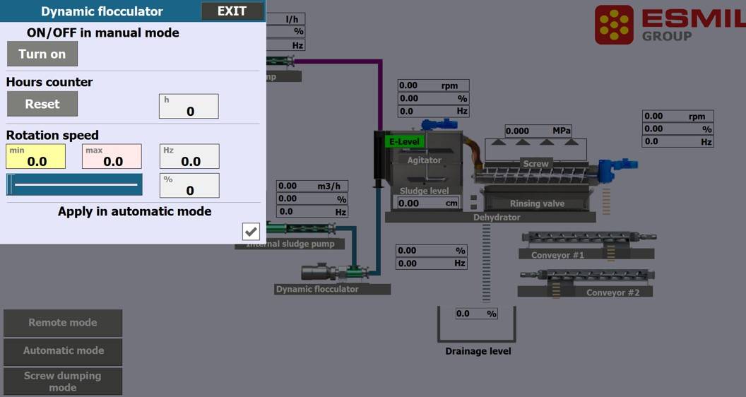Switch to Remote mode
The width and height of the screenshot is (746, 397).
tap(63, 323)
